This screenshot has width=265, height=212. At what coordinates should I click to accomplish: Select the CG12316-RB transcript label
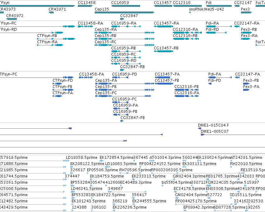[185, 36]
